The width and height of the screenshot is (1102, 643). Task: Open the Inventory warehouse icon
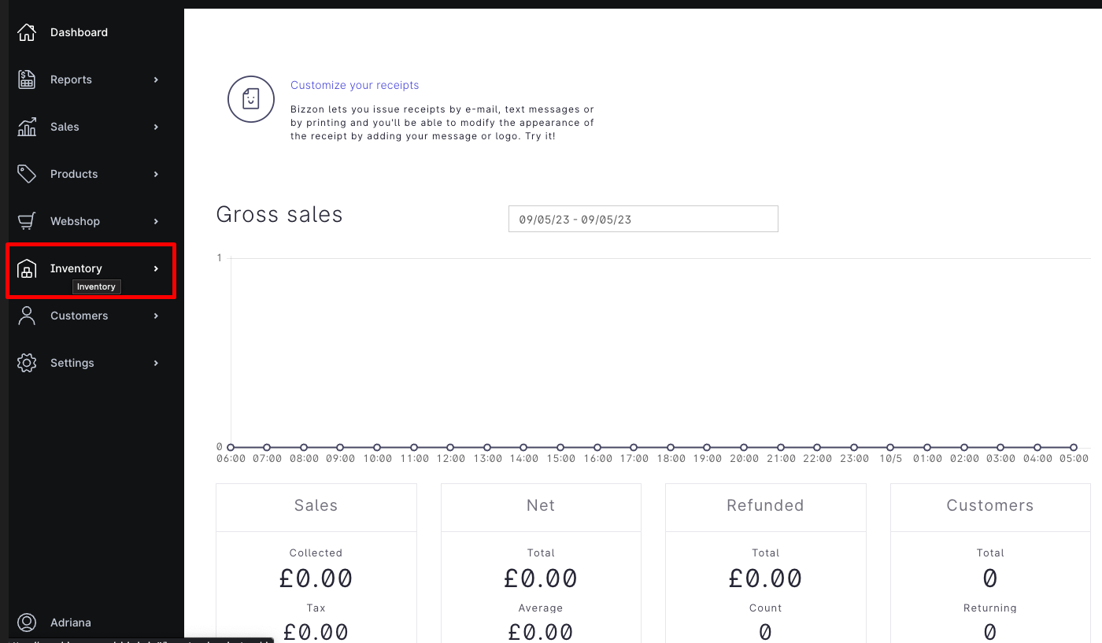tap(26, 268)
